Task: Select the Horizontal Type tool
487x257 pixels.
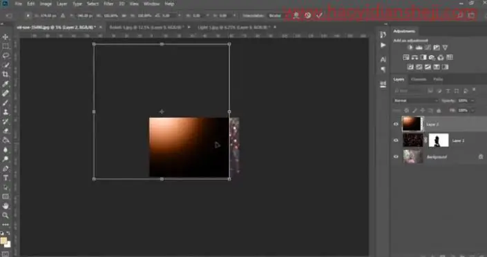Action: click(6, 178)
